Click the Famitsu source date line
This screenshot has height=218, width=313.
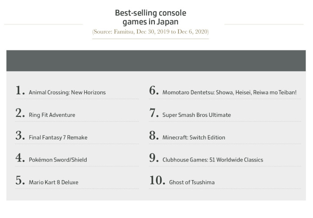(150, 32)
